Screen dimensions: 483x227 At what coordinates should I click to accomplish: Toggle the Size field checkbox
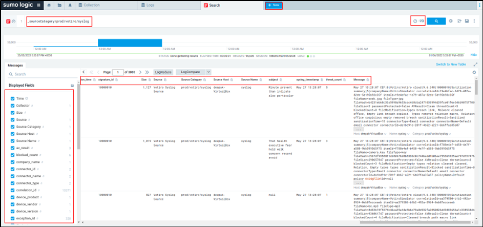tap(13, 113)
